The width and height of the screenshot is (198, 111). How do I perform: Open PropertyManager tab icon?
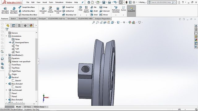tap(14, 26)
